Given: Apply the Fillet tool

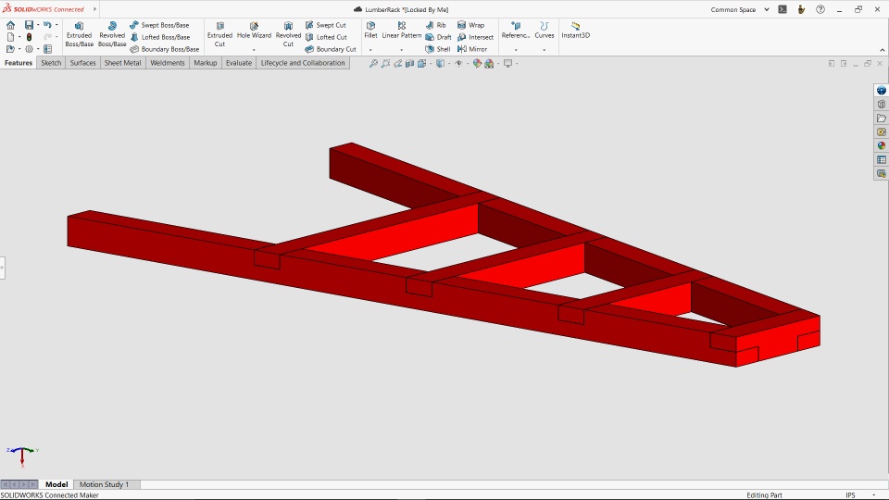Looking at the screenshot, I should (x=370, y=31).
